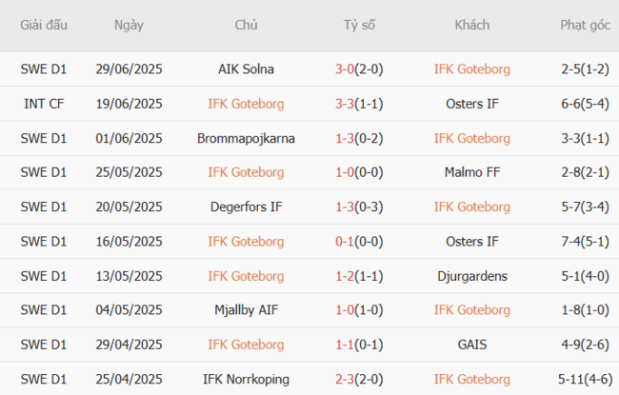Click the 0-1 match score
This screenshot has height=395, width=619.
pos(345,242)
